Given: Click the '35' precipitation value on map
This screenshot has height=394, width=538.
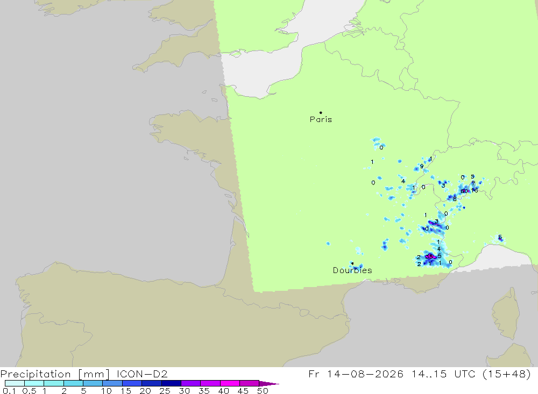Looking at the screenshot, I should (429, 256).
